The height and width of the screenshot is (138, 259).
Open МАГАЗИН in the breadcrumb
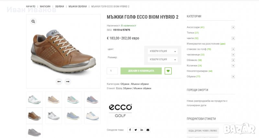[x=45, y=6]
